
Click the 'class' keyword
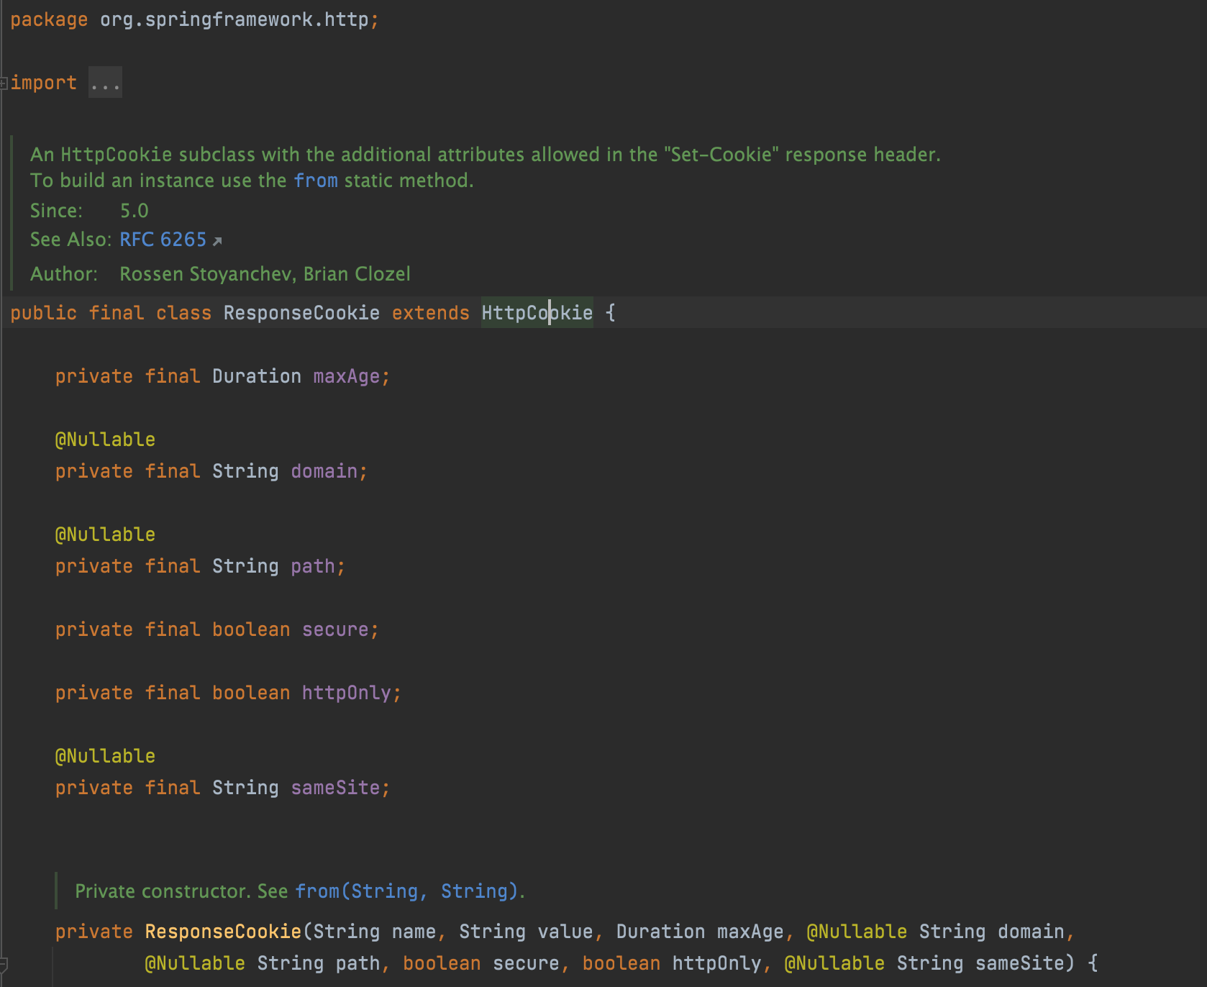click(183, 313)
